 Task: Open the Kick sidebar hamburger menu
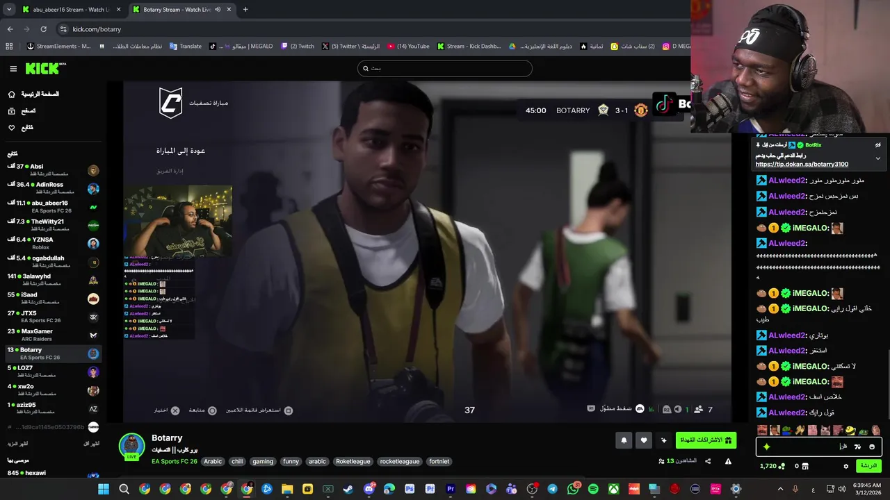[13, 69]
